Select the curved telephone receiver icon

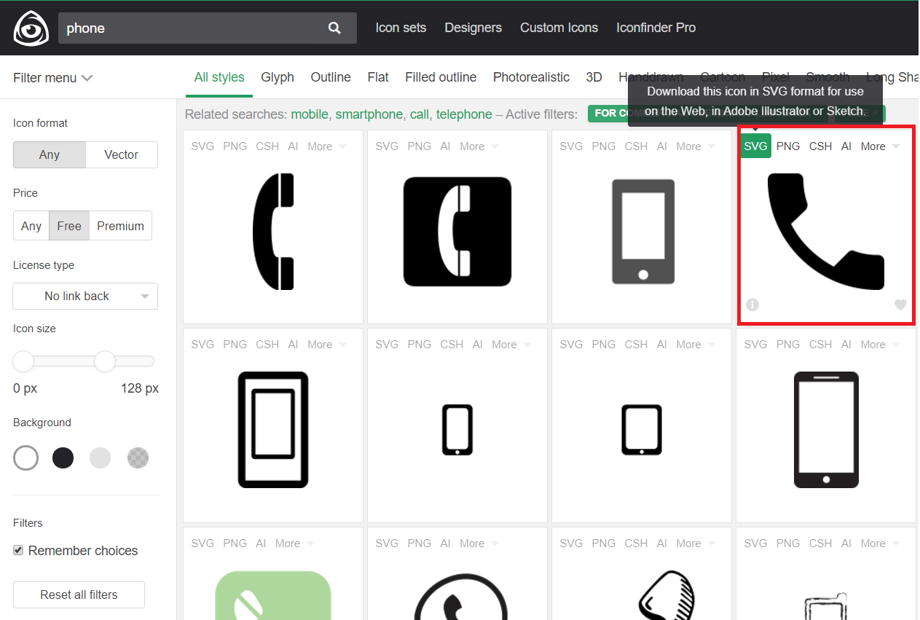273,232
